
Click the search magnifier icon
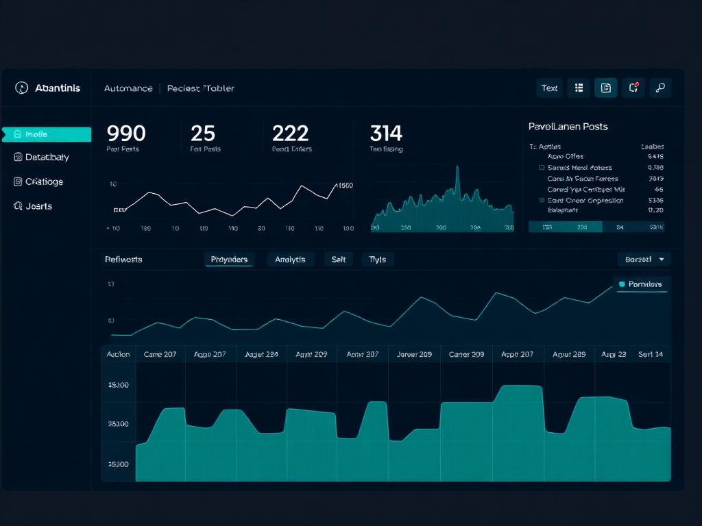[660, 88]
